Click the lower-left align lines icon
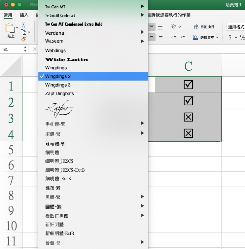 coord(152,37)
